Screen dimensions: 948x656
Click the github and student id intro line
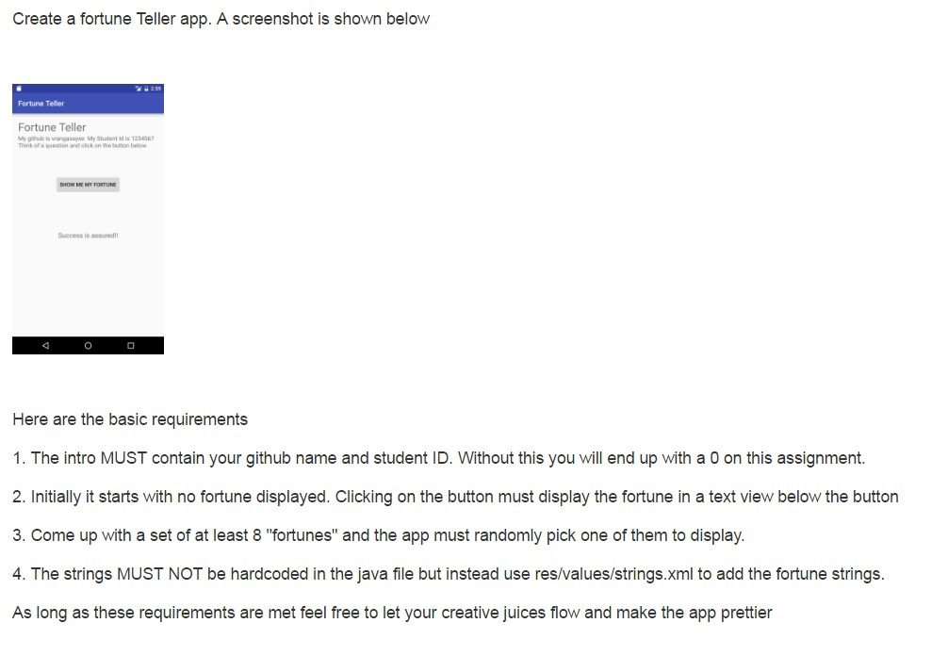[x=86, y=139]
